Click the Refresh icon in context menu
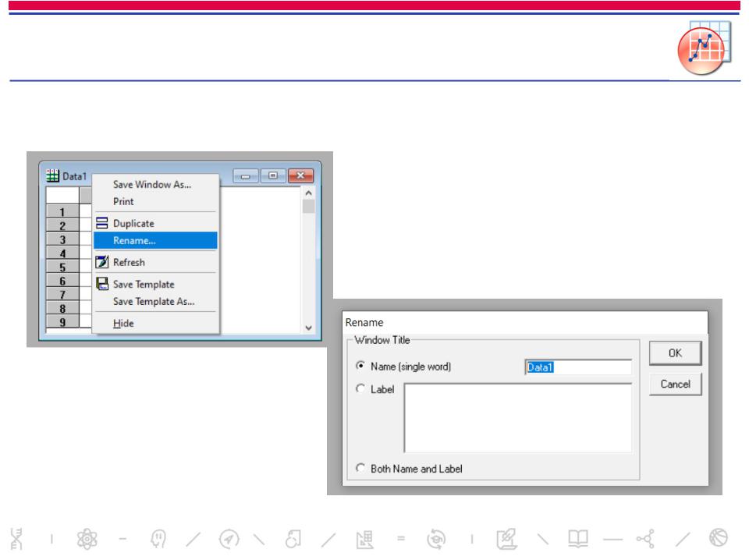This screenshot has width=749, height=556. point(101,262)
